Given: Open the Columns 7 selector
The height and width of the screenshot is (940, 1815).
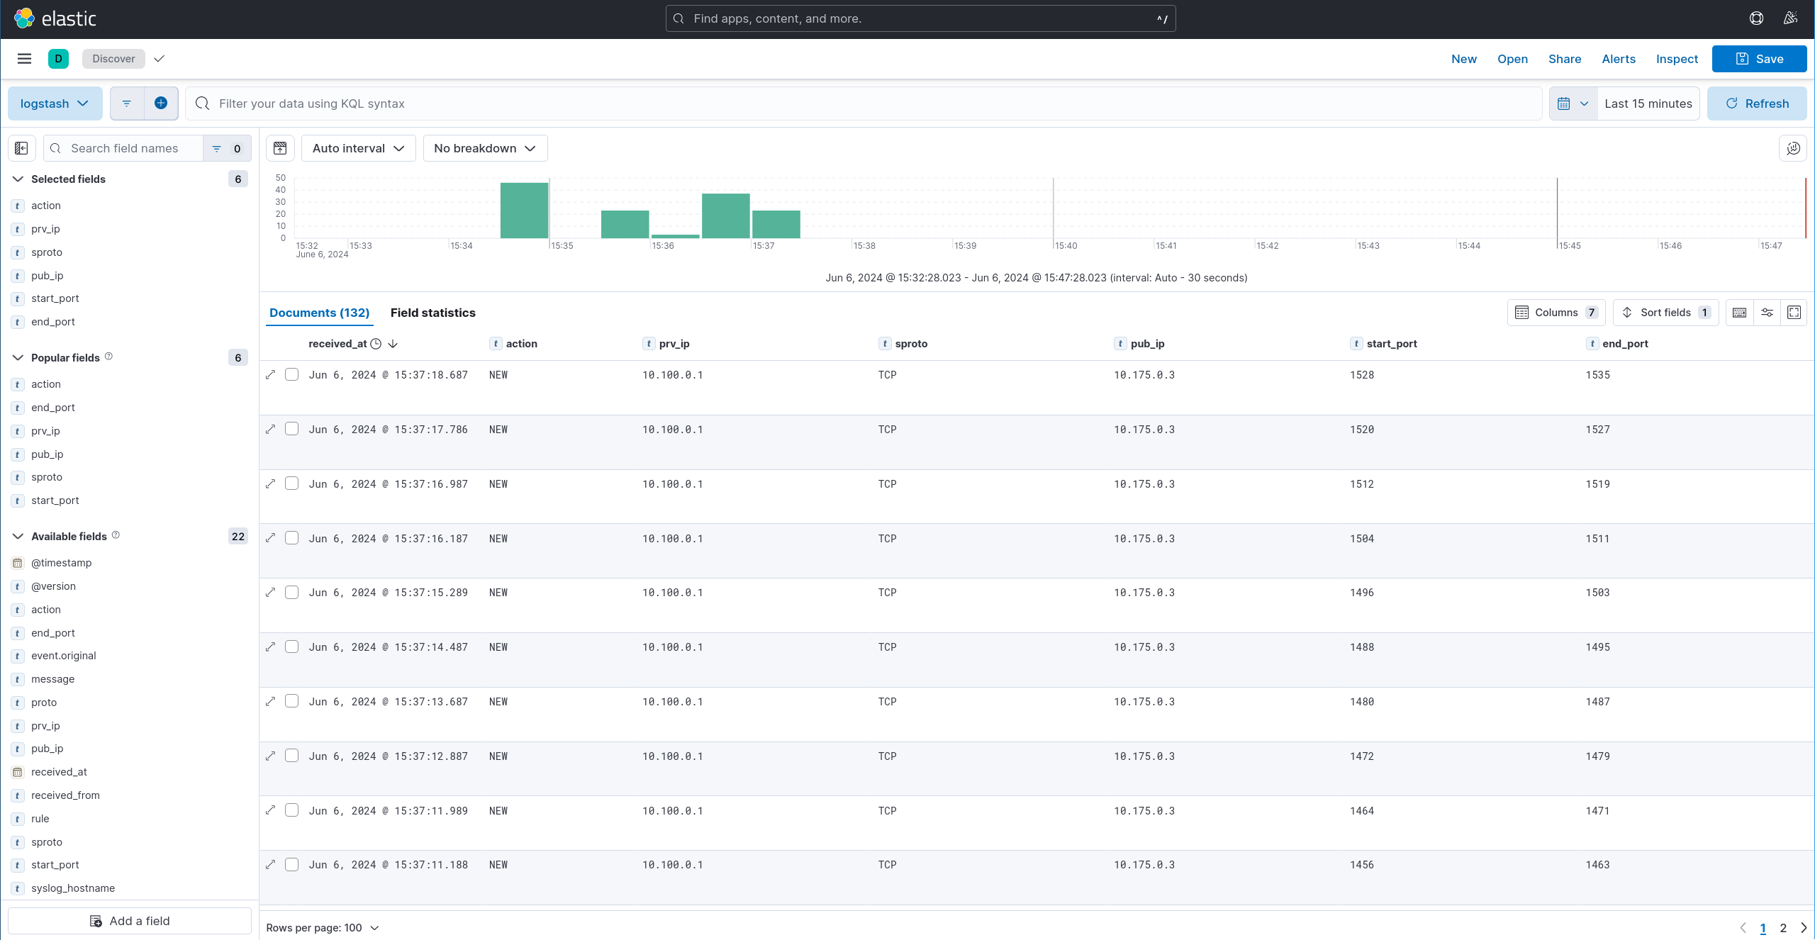Looking at the screenshot, I should click(x=1556, y=313).
